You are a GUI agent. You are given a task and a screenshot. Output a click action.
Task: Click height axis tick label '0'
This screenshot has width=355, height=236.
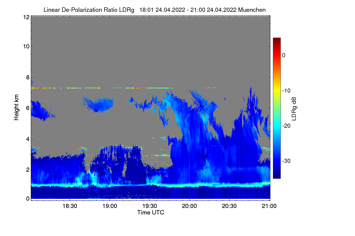point(27,199)
